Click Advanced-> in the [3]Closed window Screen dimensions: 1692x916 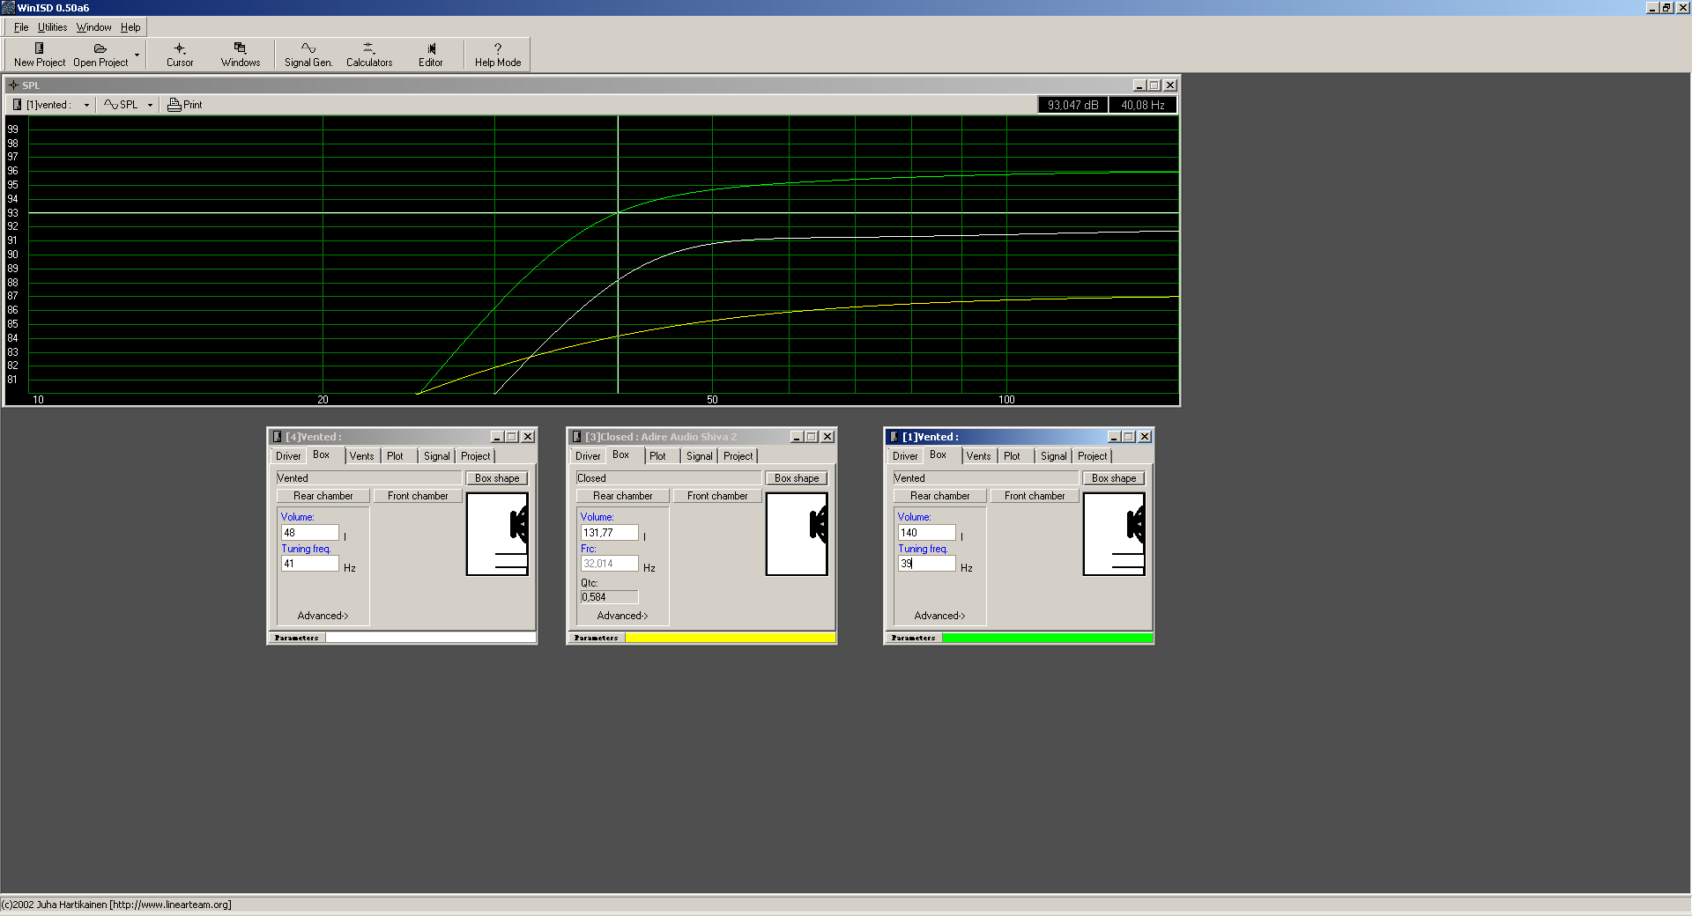[622, 616]
